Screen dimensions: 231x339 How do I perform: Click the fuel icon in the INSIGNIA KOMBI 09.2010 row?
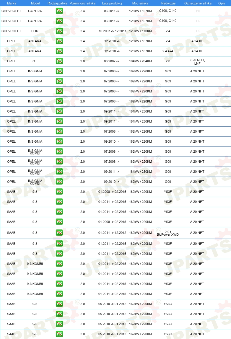59,182
